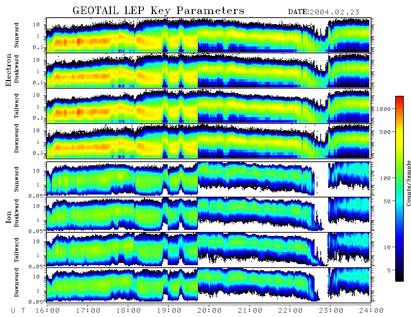Click the "100" color scale label
The width and height of the screenshot is (411, 317).
tap(385, 178)
